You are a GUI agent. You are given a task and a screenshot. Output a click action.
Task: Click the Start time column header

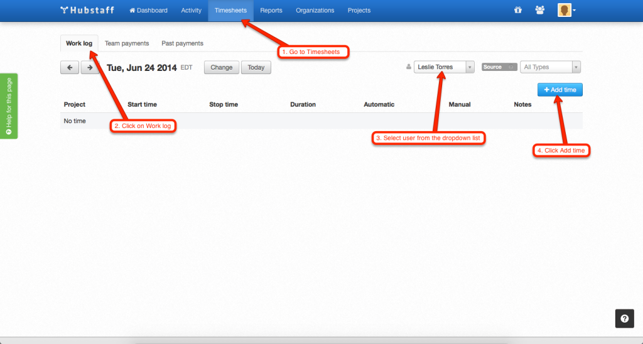(x=142, y=104)
